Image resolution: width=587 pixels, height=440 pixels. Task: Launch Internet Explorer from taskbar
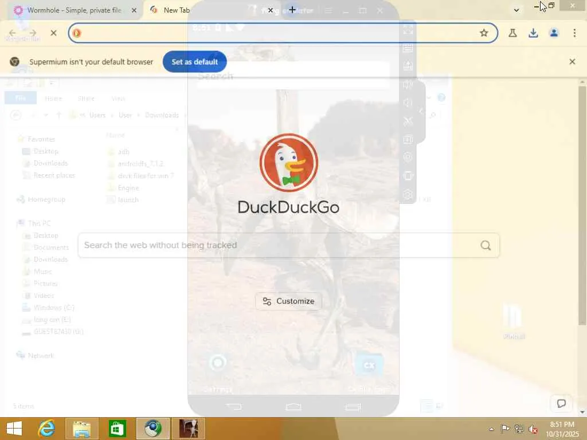click(47, 429)
